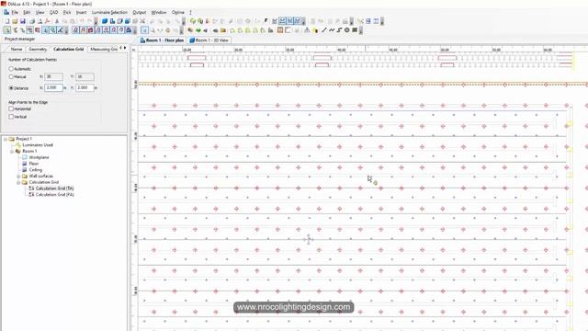Open the Output menu
The width and height of the screenshot is (588, 331).
tap(139, 12)
